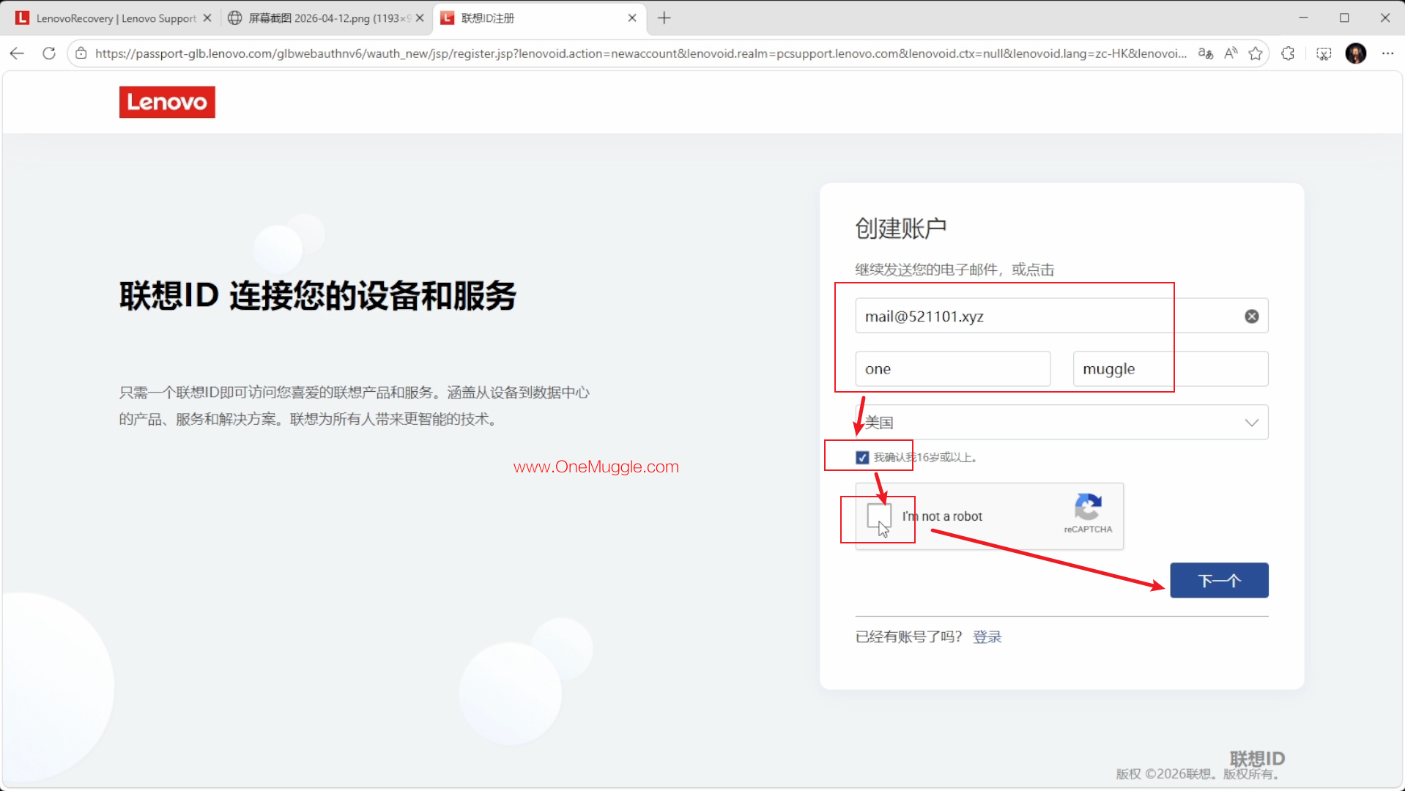The height and width of the screenshot is (791, 1405).
Task: Click the 联想ID 连接您的设备和服务 headline
Action: pyautogui.click(x=318, y=296)
